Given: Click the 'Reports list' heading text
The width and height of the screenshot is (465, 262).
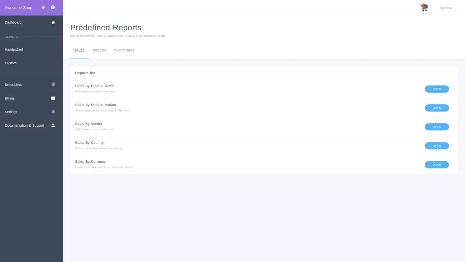Looking at the screenshot, I should [85, 73].
